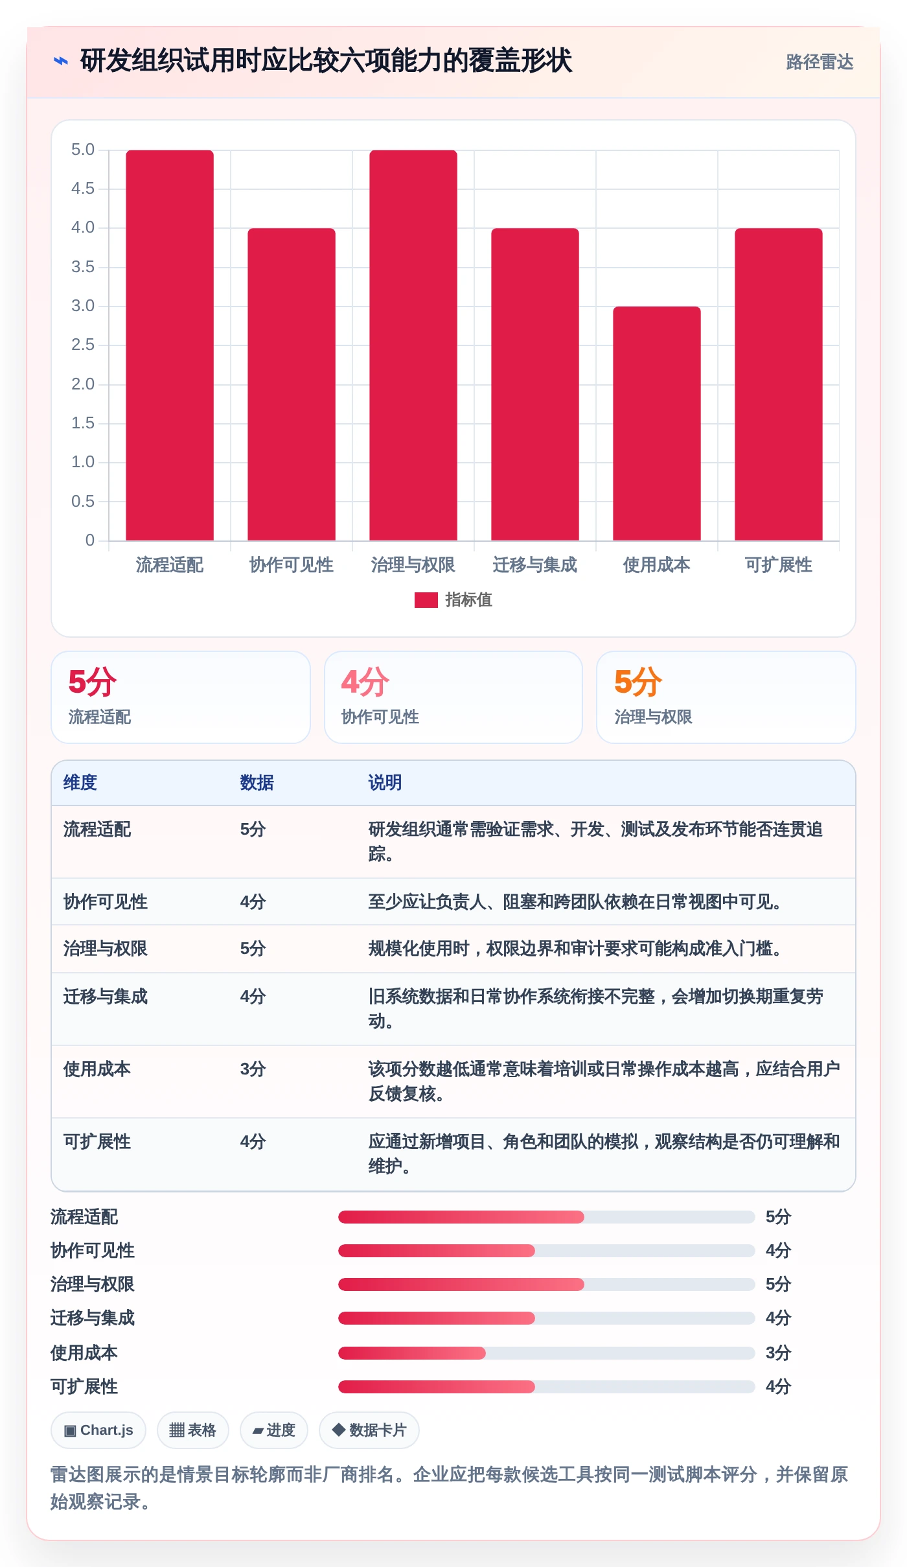907x1567 pixels.
Task: Click the 迁移与集成 progress bar
Action: tap(547, 1318)
